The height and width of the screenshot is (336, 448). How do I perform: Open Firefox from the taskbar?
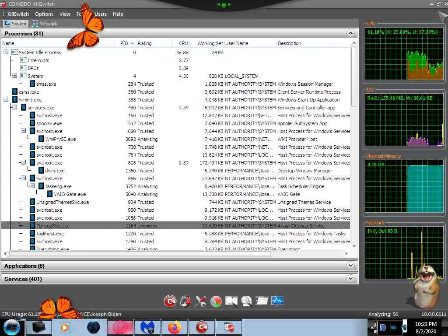[175, 327]
